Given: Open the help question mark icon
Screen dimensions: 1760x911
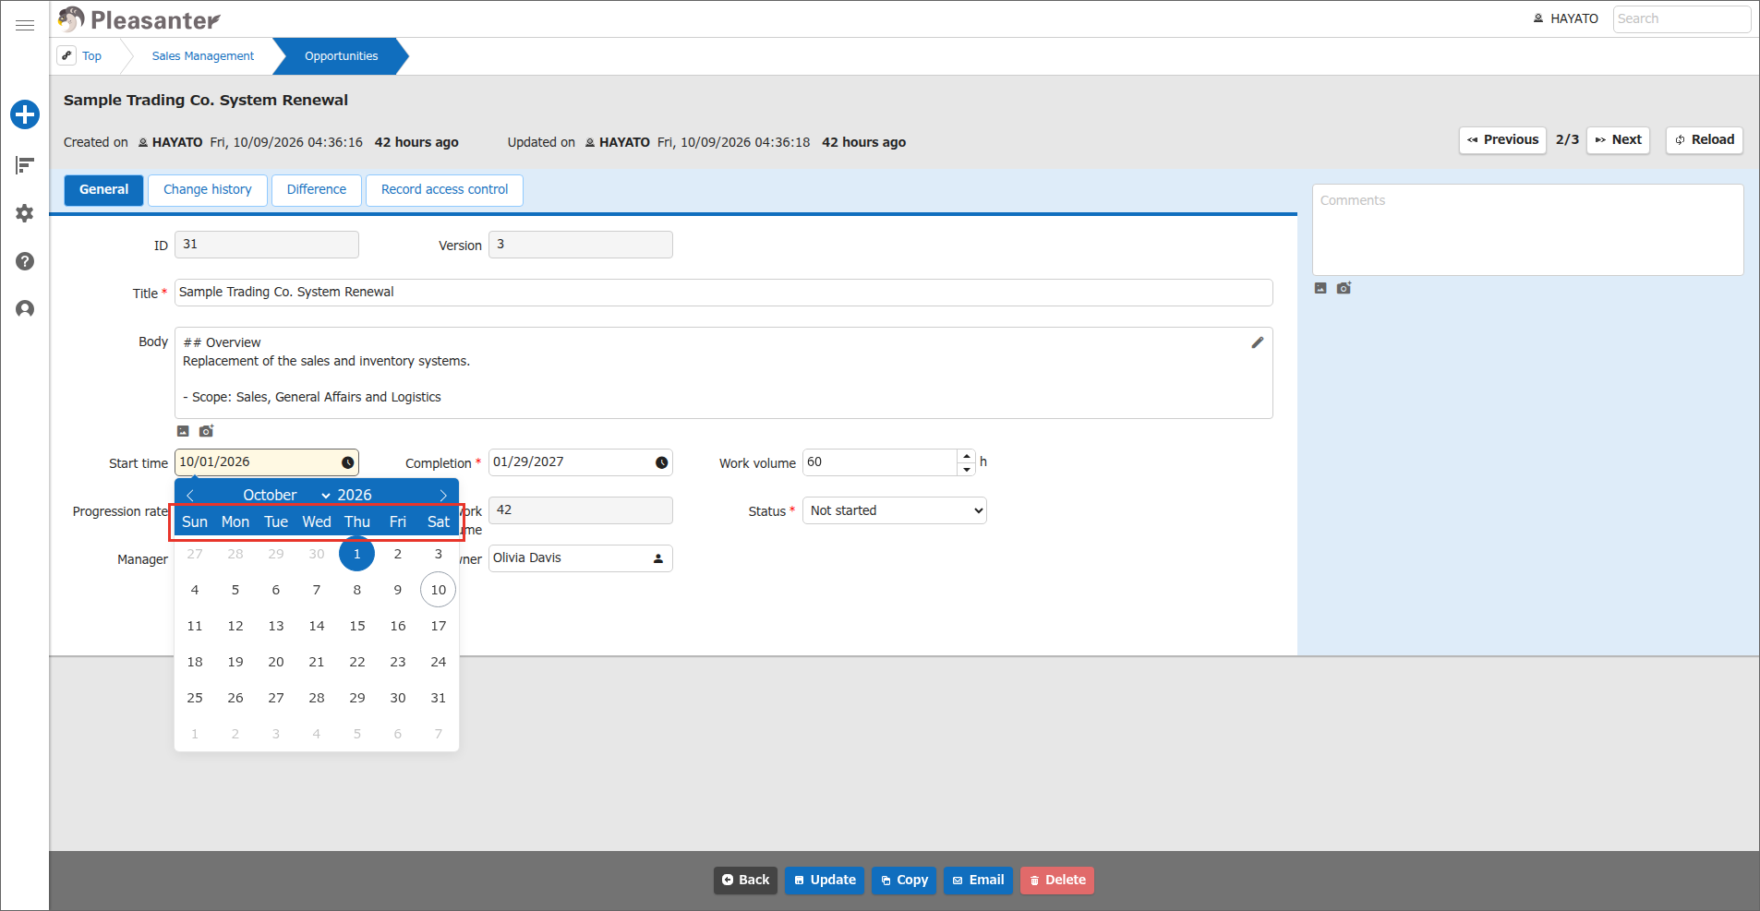Looking at the screenshot, I should coord(25,261).
